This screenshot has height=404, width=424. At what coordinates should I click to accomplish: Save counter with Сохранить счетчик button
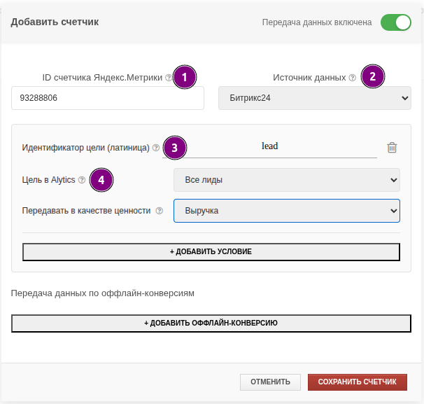357,382
